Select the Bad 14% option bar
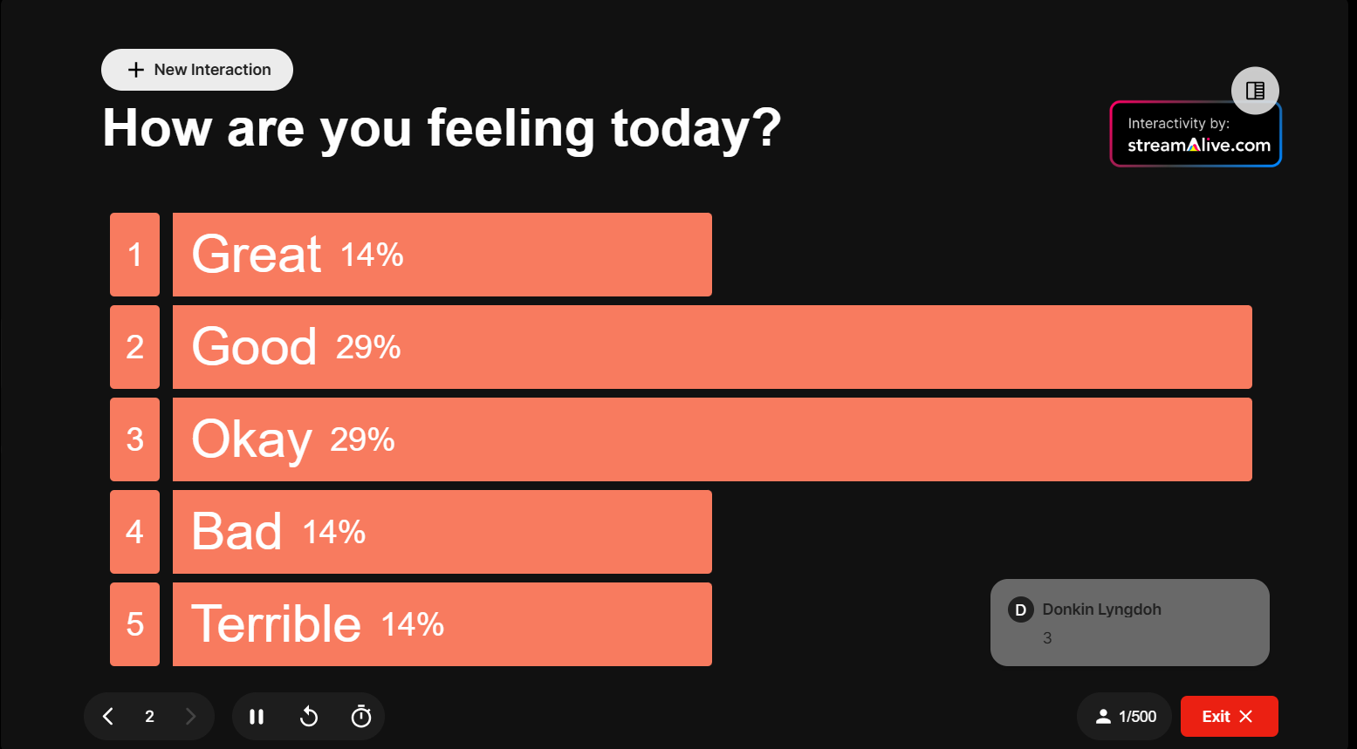The height and width of the screenshot is (749, 1357). coord(442,532)
